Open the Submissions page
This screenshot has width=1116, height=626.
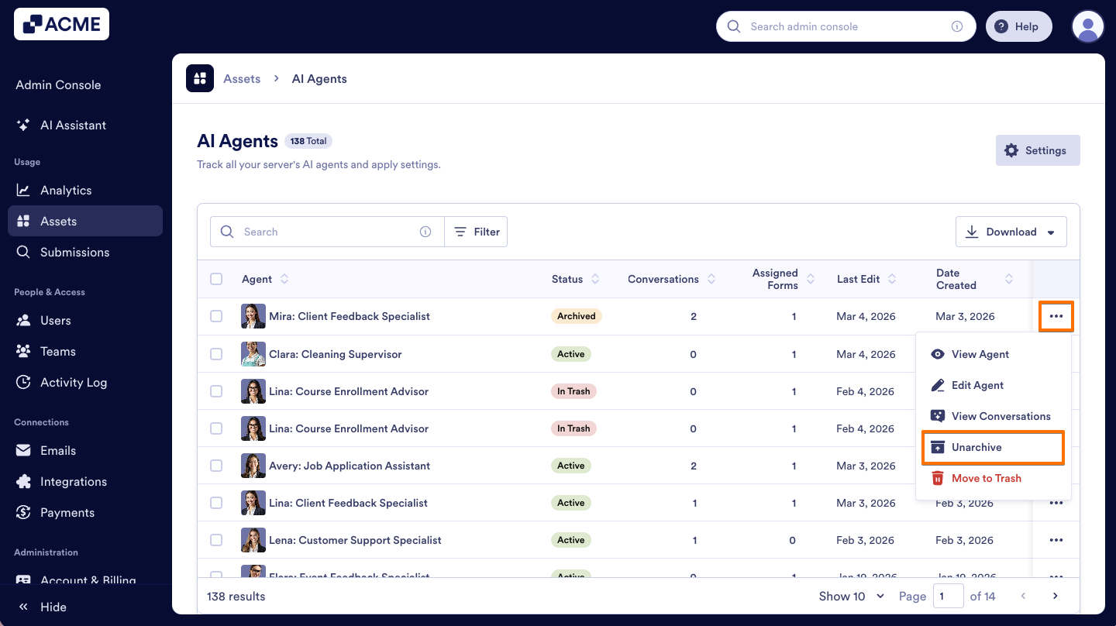click(x=74, y=252)
